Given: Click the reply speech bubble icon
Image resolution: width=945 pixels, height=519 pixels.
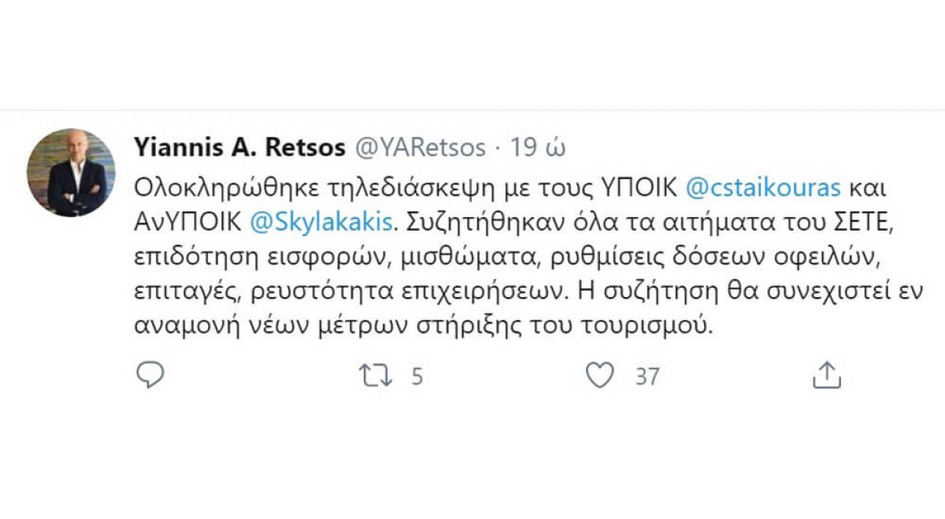Looking at the screenshot, I should point(150,376).
